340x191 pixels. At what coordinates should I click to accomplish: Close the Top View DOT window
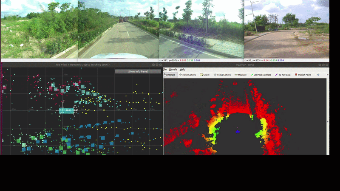point(161,65)
